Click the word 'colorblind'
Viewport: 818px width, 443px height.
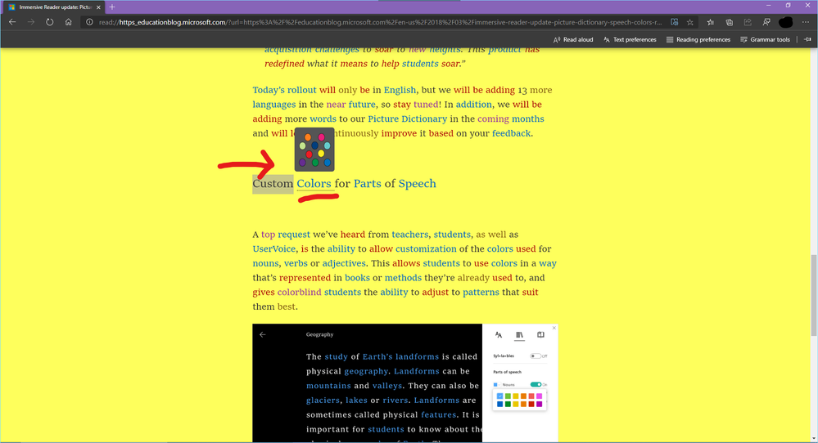[299, 293]
